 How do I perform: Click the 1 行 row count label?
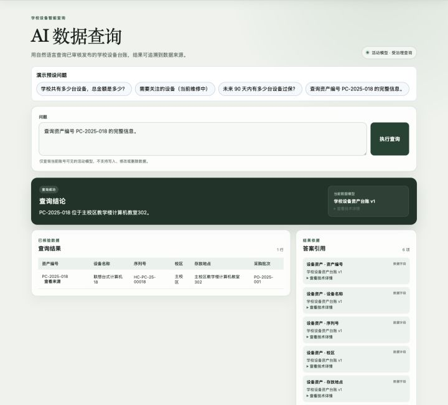[x=280, y=250]
